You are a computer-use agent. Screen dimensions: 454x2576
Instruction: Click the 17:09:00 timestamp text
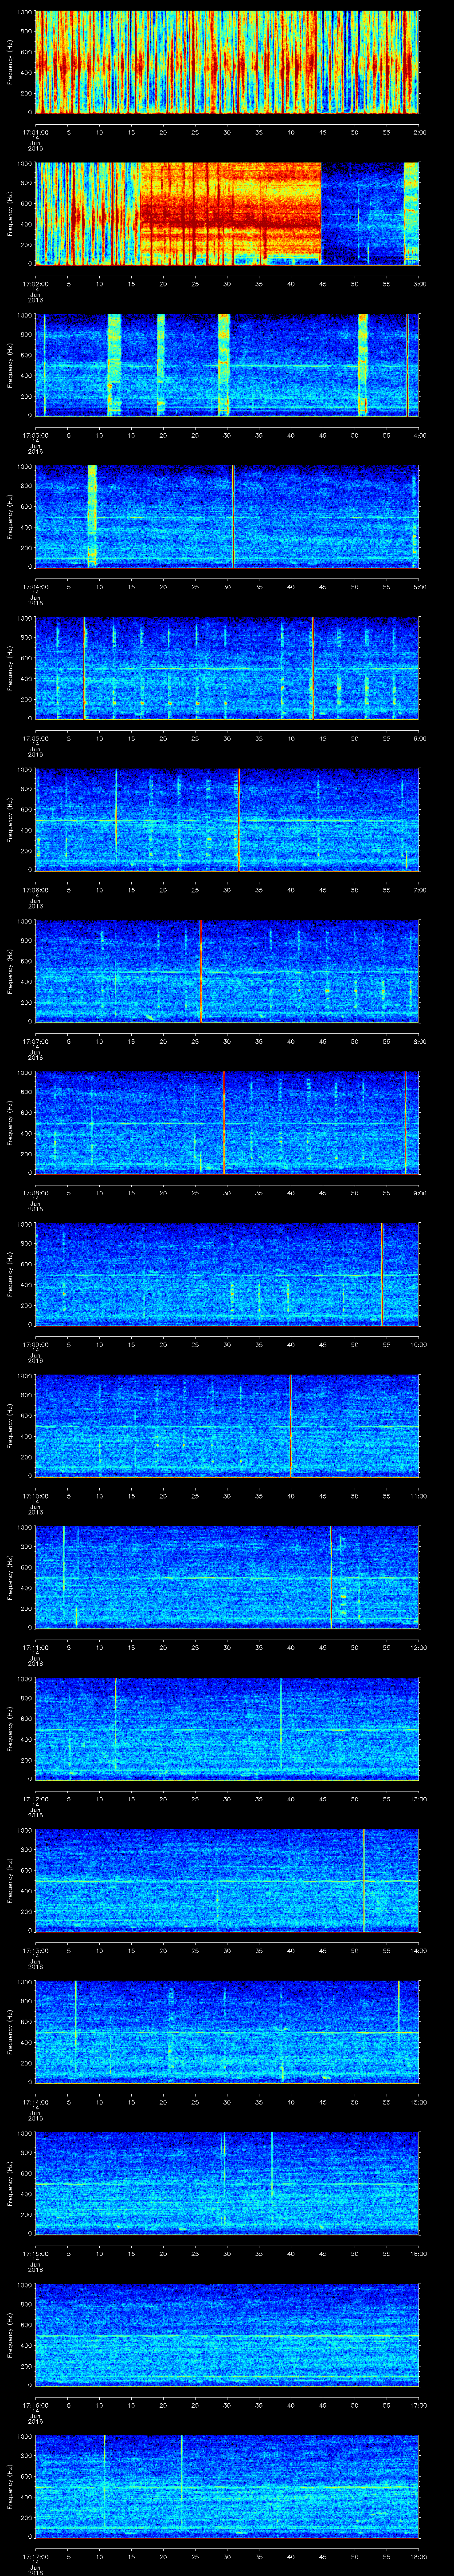tap(36, 1344)
